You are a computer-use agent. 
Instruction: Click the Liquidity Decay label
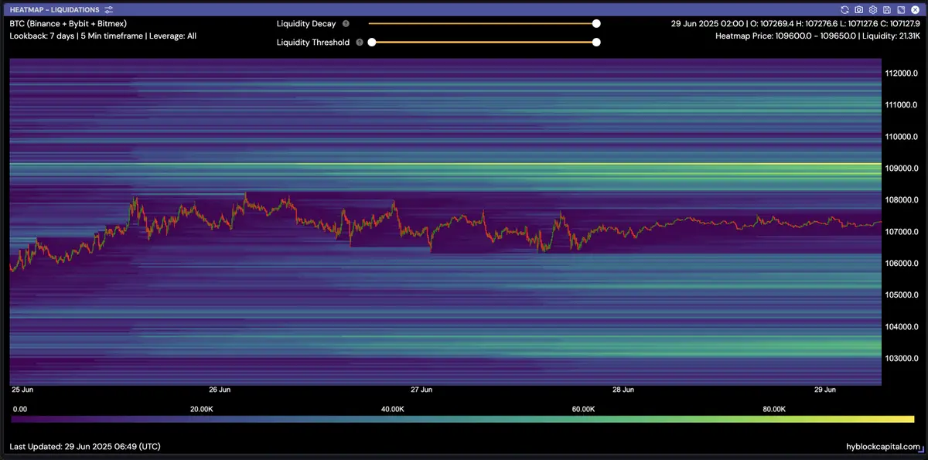coord(306,24)
